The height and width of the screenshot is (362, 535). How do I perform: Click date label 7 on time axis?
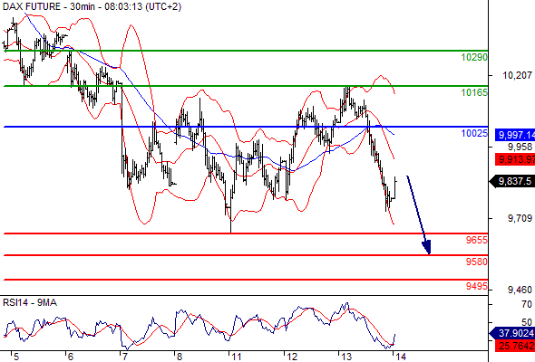pyautogui.click(x=125, y=357)
